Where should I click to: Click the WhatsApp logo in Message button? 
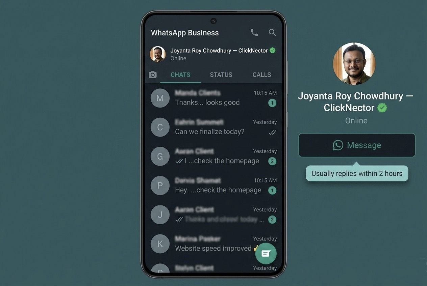[x=338, y=145]
